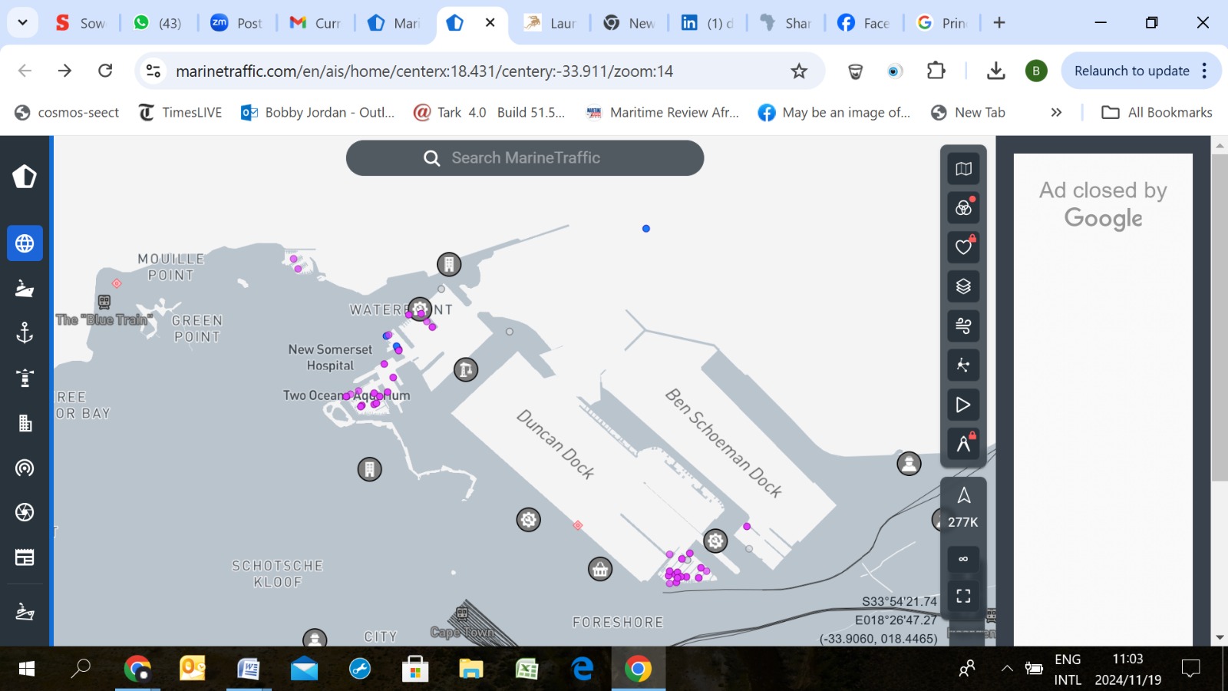Viewport: 1228px width, 691px height.
Task: Open the Maritime Review Africa bookmark
Action: coord(663,112)
